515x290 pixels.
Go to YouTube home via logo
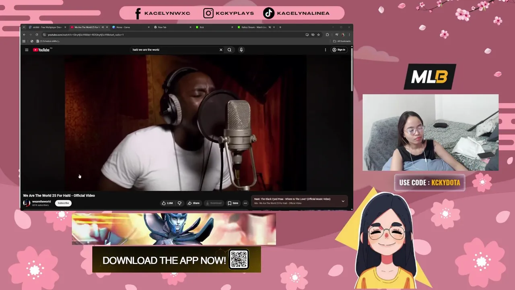(41, 50)
